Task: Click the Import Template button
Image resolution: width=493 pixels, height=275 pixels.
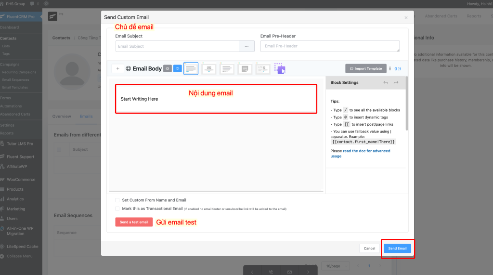Action: click(366, 69)
